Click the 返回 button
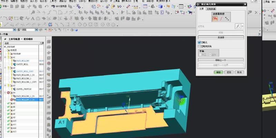The height and width of the screenshot is (138, 276). [229, 72]
